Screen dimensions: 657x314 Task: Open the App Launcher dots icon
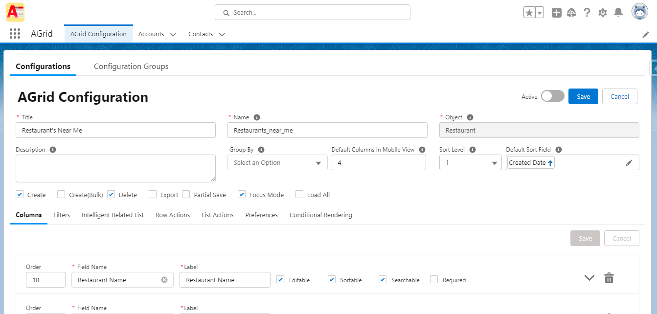pyautogui.click(x=15, y=34)
